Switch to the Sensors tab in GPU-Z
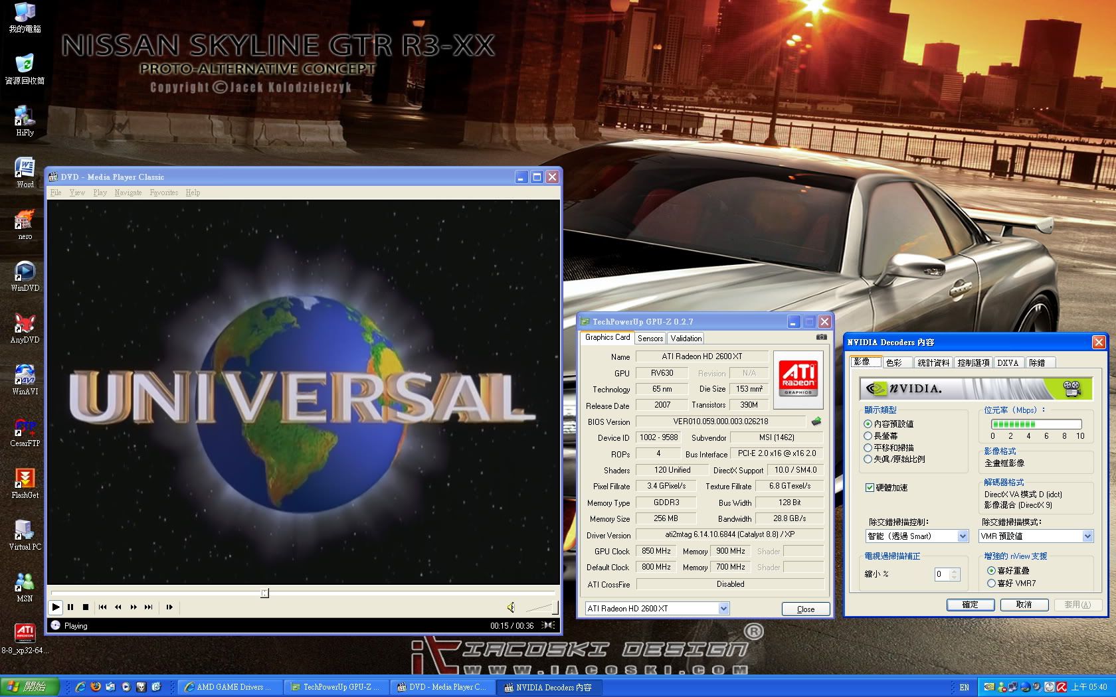 650,339
